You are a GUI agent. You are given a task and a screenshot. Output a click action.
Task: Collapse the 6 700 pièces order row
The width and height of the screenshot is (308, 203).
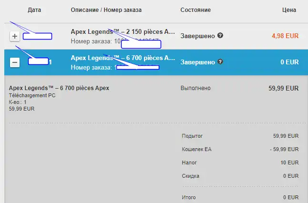point(15,62)
